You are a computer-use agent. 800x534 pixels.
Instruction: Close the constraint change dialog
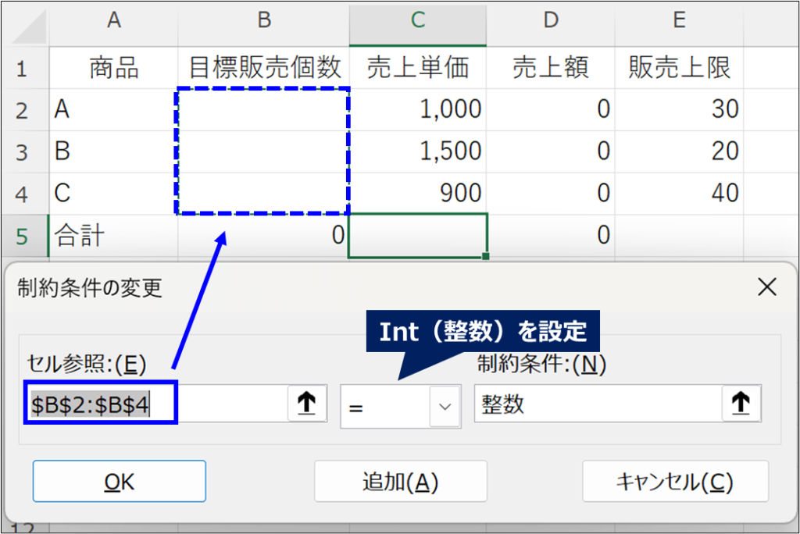pos(767,287)
